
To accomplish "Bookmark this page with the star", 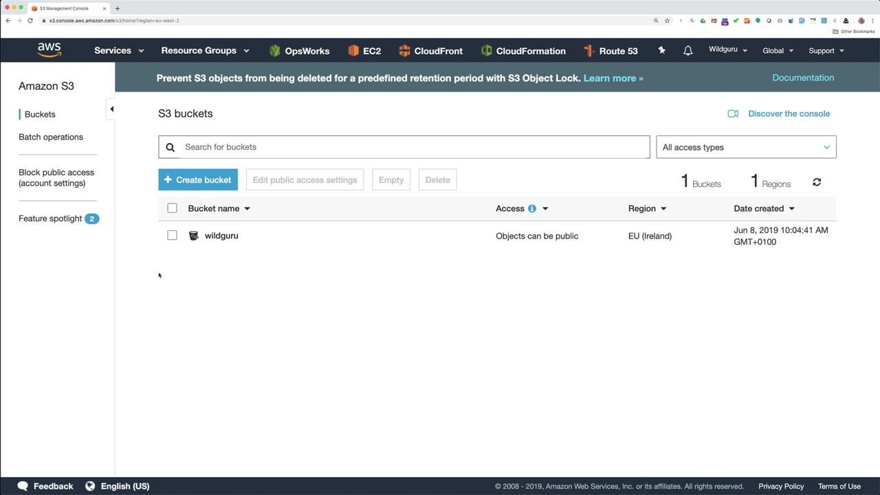I will pos(667,21).
